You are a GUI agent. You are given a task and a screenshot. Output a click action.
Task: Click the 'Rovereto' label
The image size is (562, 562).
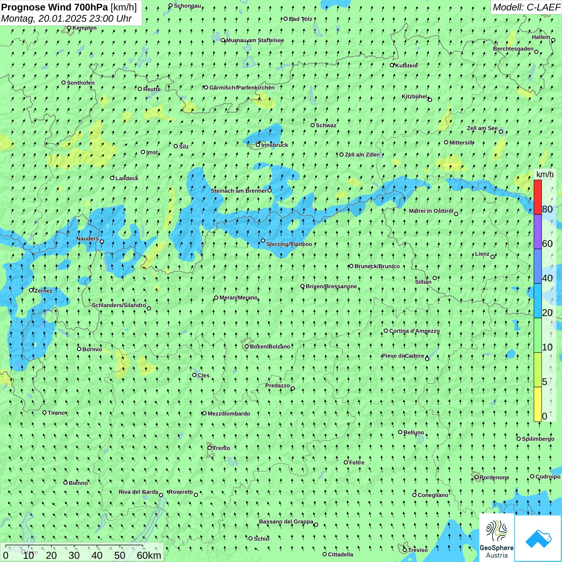(181, 492)
